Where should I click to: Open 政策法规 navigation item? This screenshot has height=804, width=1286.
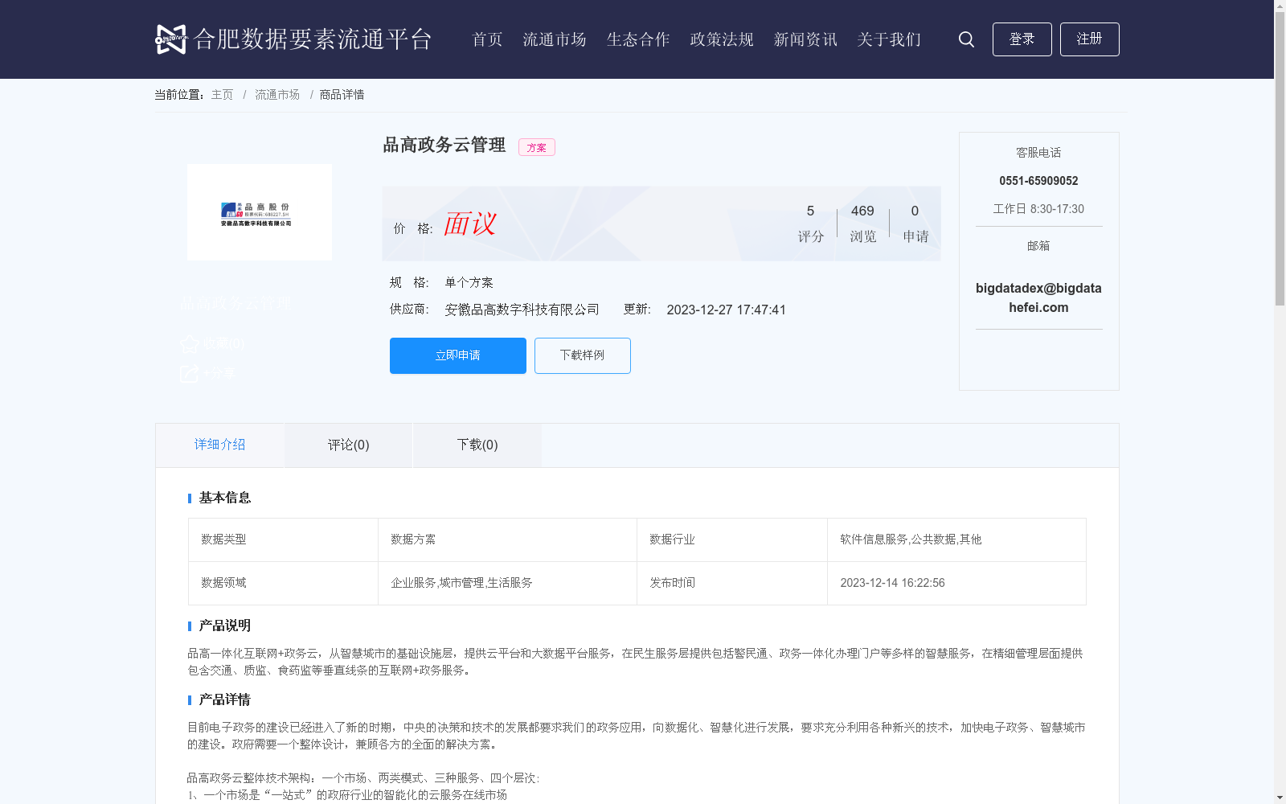tap(722, 39)
